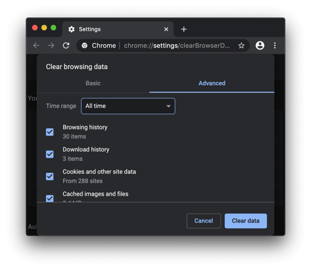Click the browser back arrow

[36, 45]
